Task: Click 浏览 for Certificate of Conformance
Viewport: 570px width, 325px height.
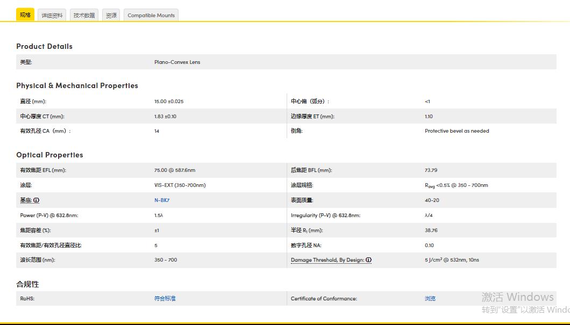Action: pyautogui.click(x=430, y=299)
